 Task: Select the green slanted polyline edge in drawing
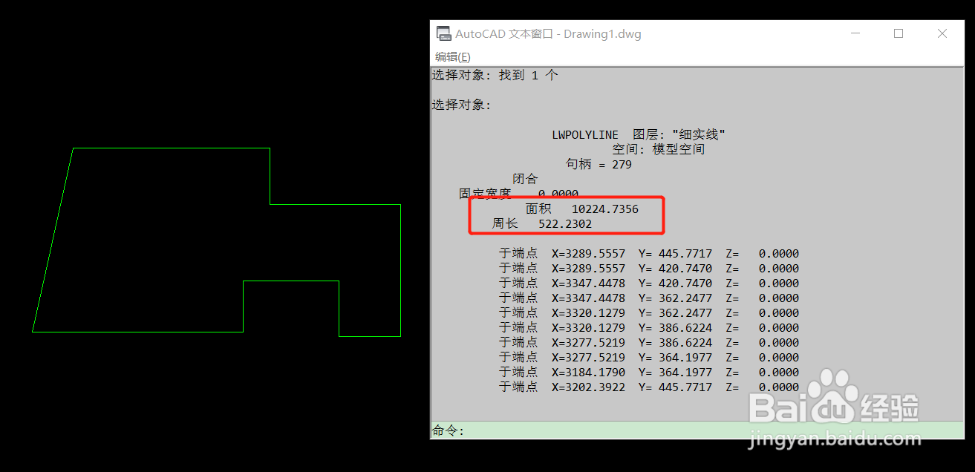[53, 240]
